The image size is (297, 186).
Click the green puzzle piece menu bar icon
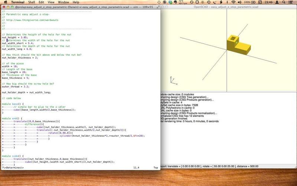[x=170, y=2]
